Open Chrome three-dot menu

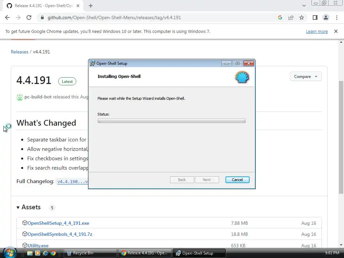pyautogui.click(x=337, y=17)
